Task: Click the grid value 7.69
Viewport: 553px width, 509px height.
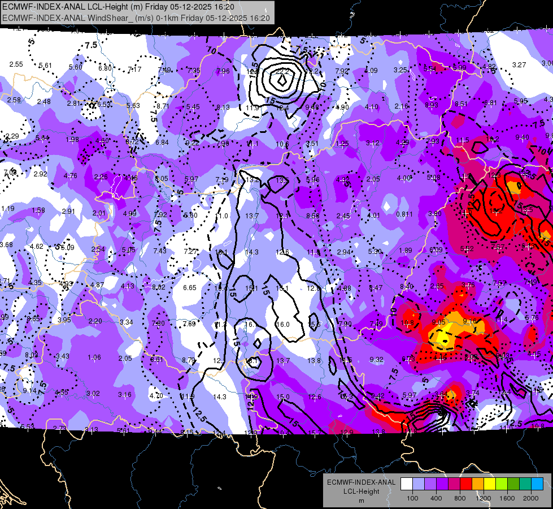Action: click(x=189, y=323)
